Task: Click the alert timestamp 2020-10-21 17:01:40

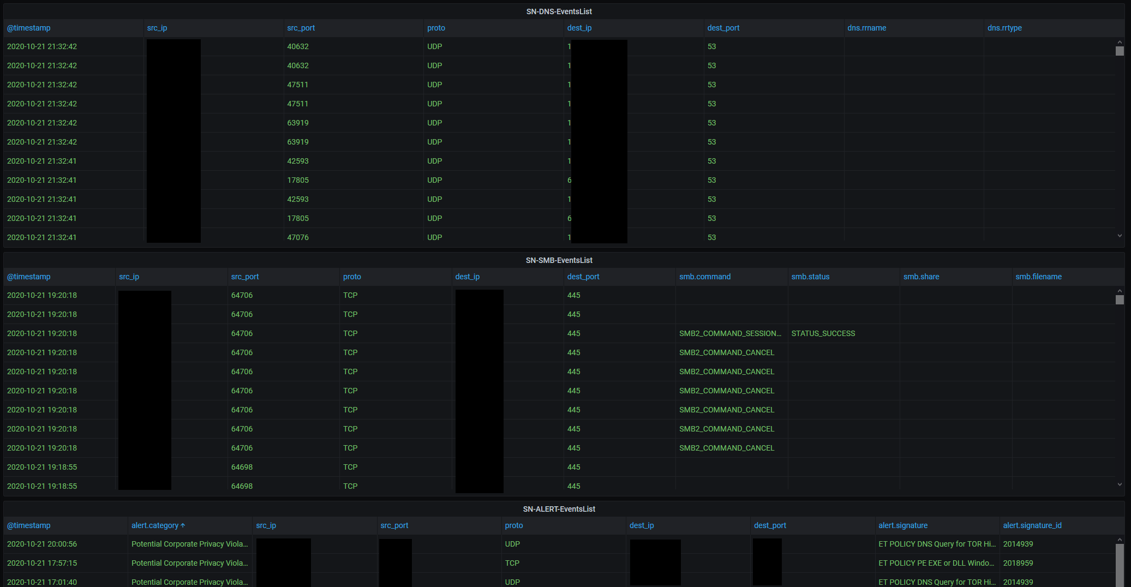Action: pos(42,582)
